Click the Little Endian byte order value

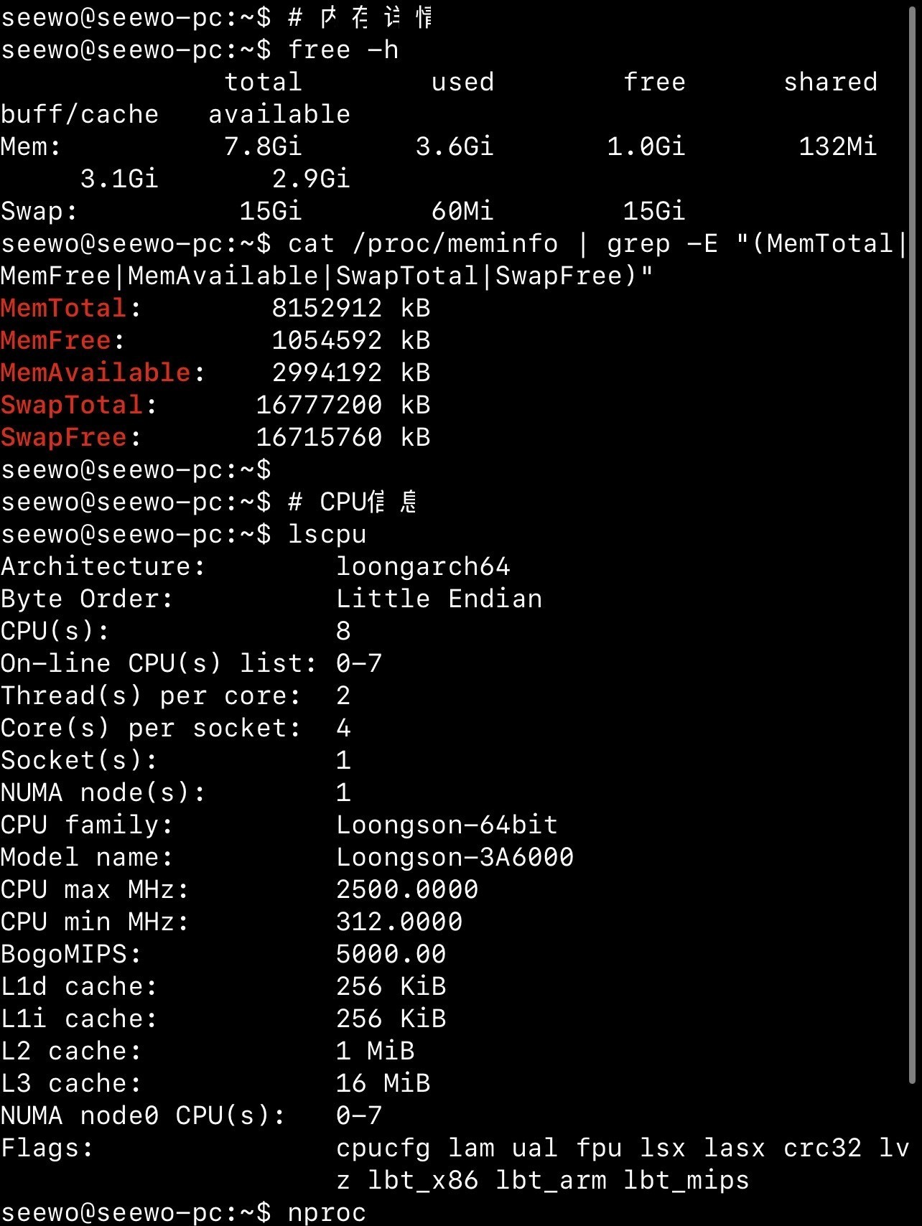pos(439,599)
